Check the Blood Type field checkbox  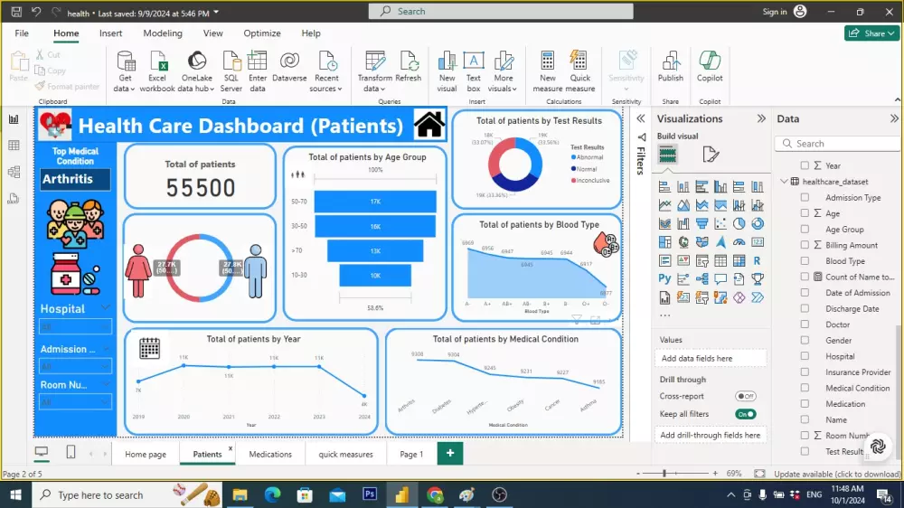click(x=805, y=260)
